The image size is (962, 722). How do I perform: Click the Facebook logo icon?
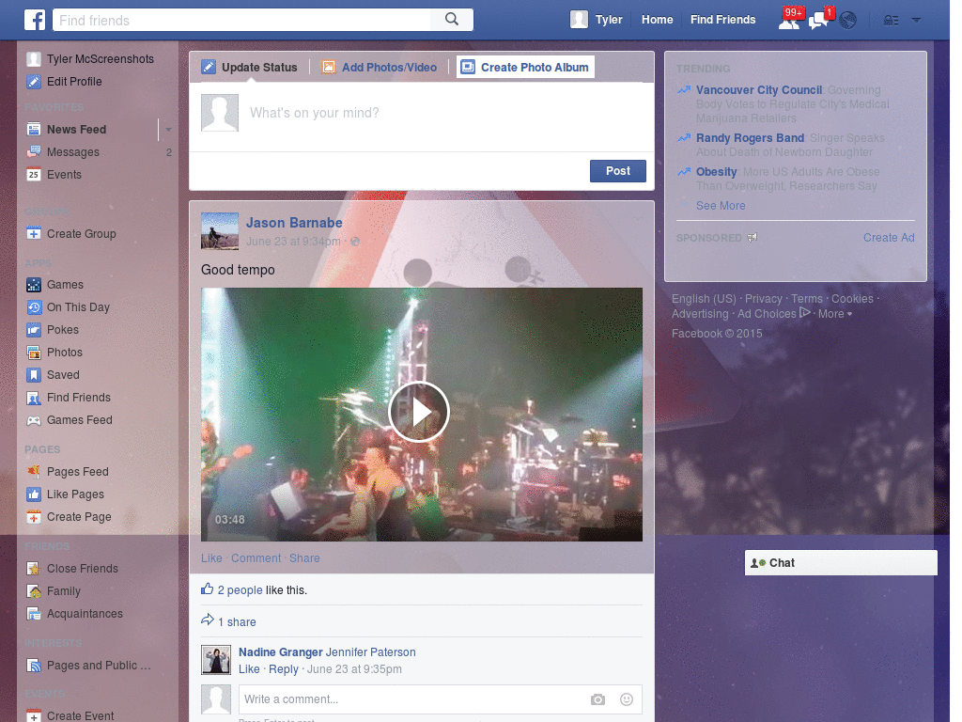(35, 20)
